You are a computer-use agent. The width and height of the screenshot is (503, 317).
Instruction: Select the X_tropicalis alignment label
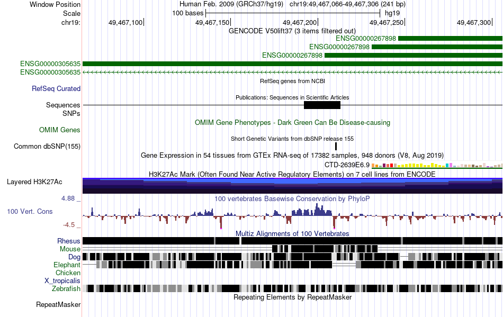pyautogui.click(x=62, y=281)
